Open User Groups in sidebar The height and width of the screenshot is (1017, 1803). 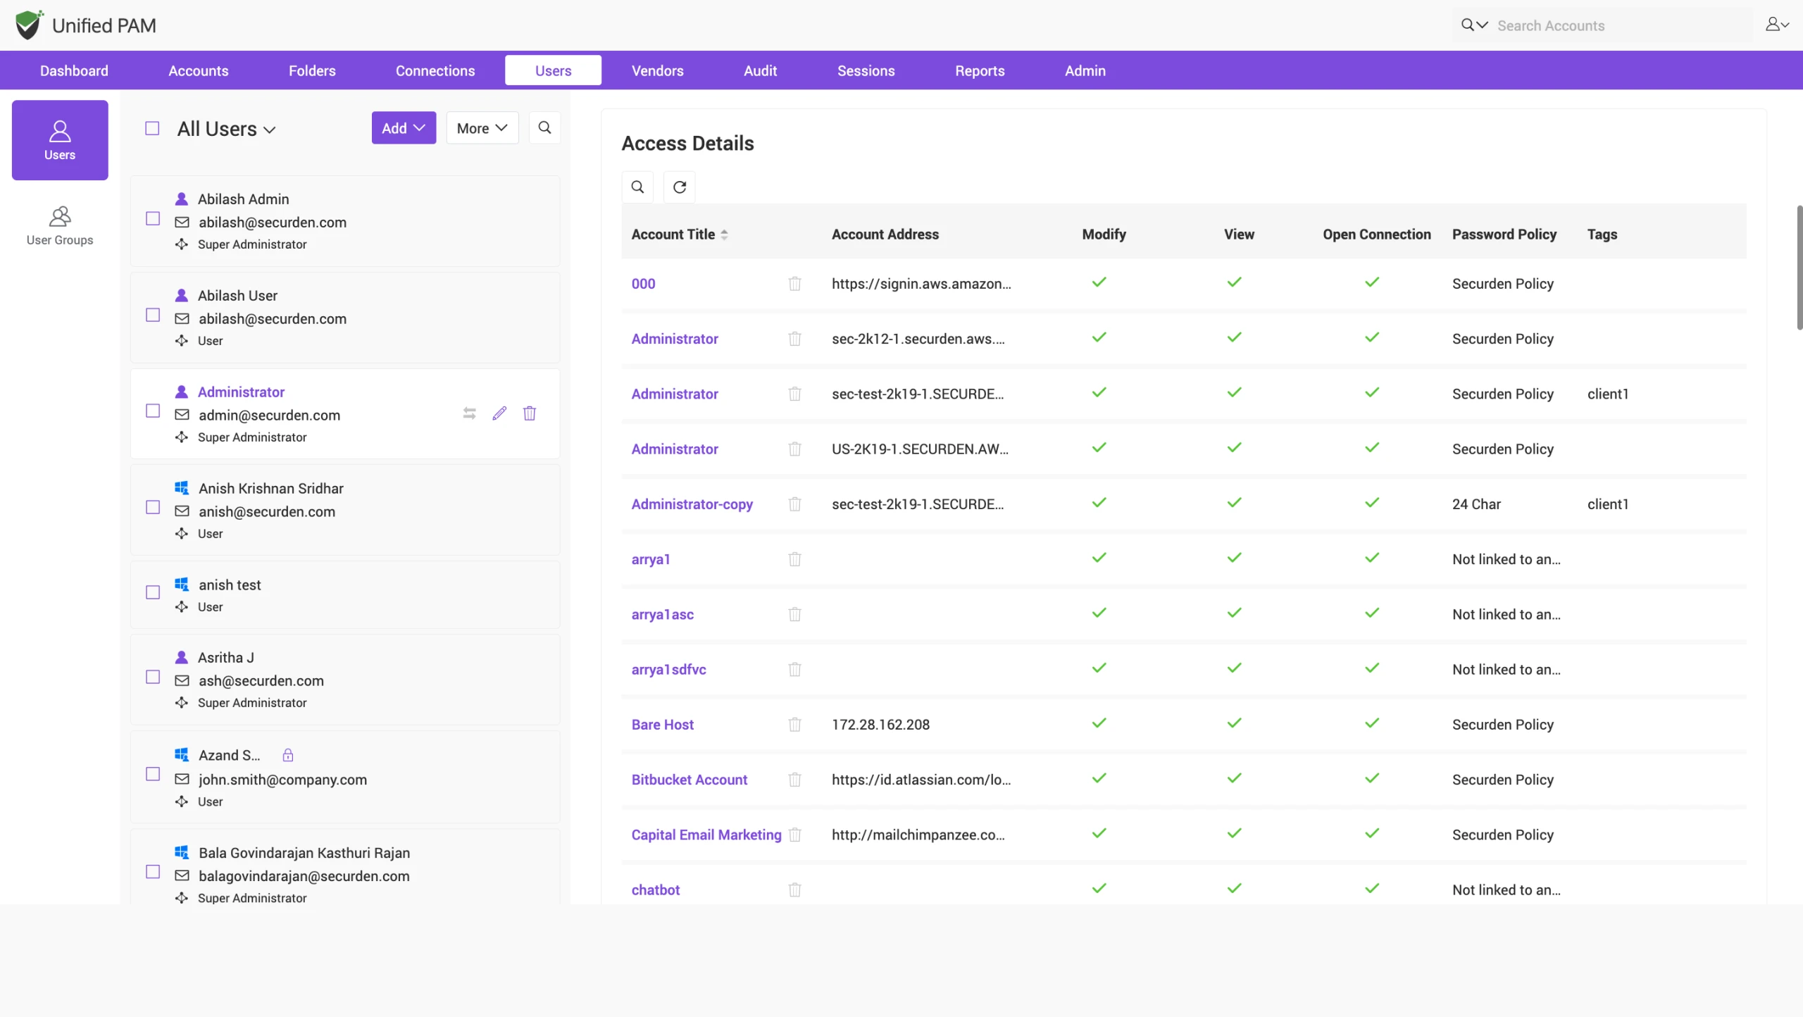[x=60, y=225]
